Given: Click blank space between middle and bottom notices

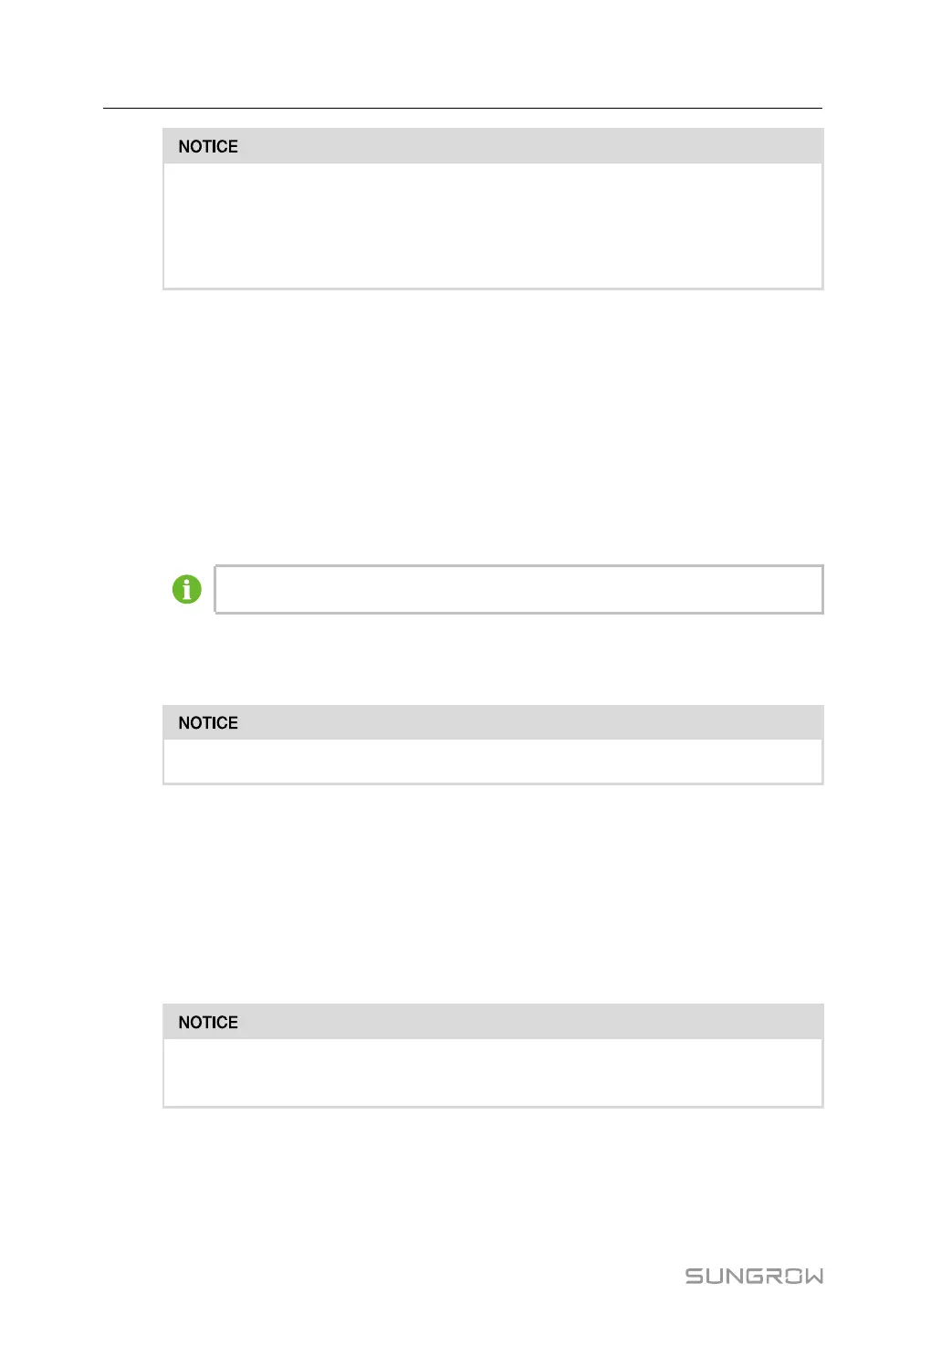Looking at the screenshot, I should click(x=493, y=895).
